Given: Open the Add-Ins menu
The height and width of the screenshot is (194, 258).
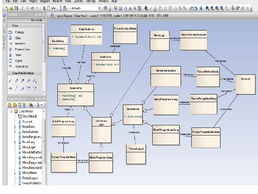Looking at the screenshot, I should (78, 1).
